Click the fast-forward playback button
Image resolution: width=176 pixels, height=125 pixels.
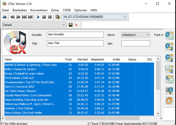[18, 17]
